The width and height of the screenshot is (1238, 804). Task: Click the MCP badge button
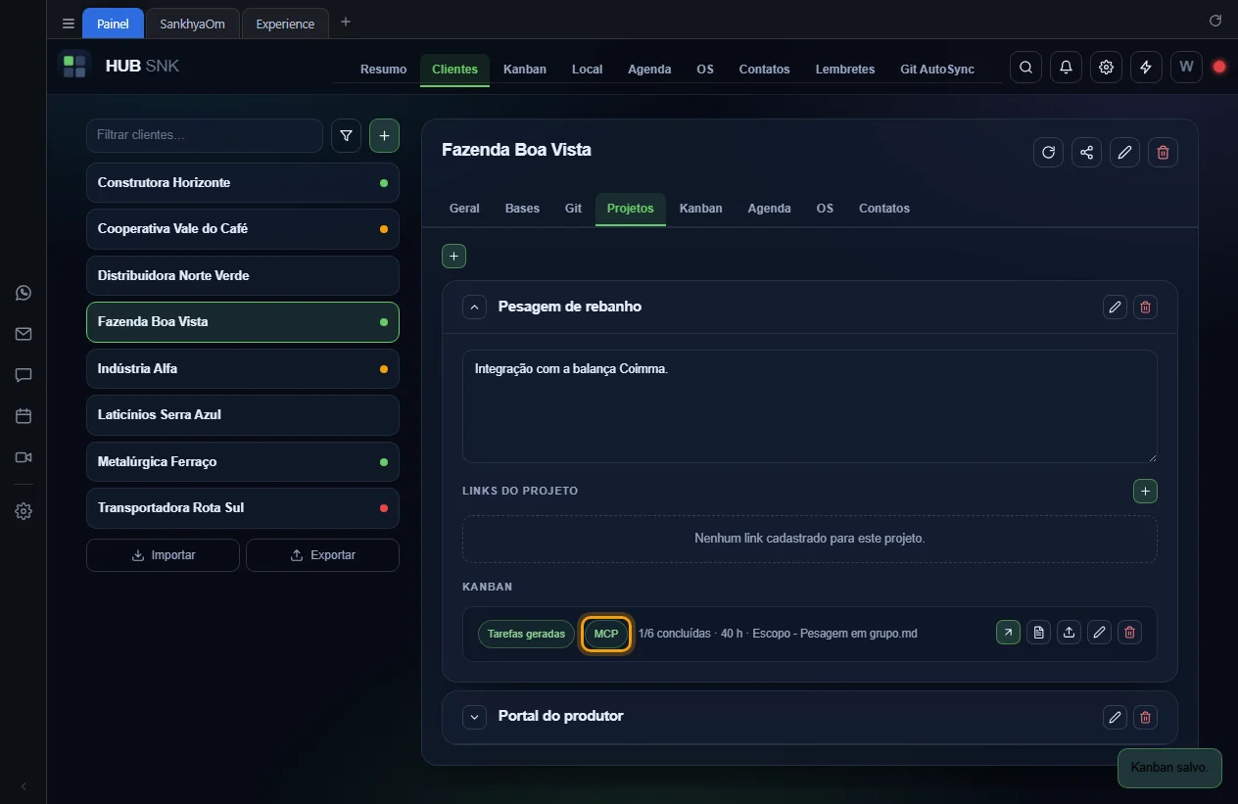(x=606, y=634)
